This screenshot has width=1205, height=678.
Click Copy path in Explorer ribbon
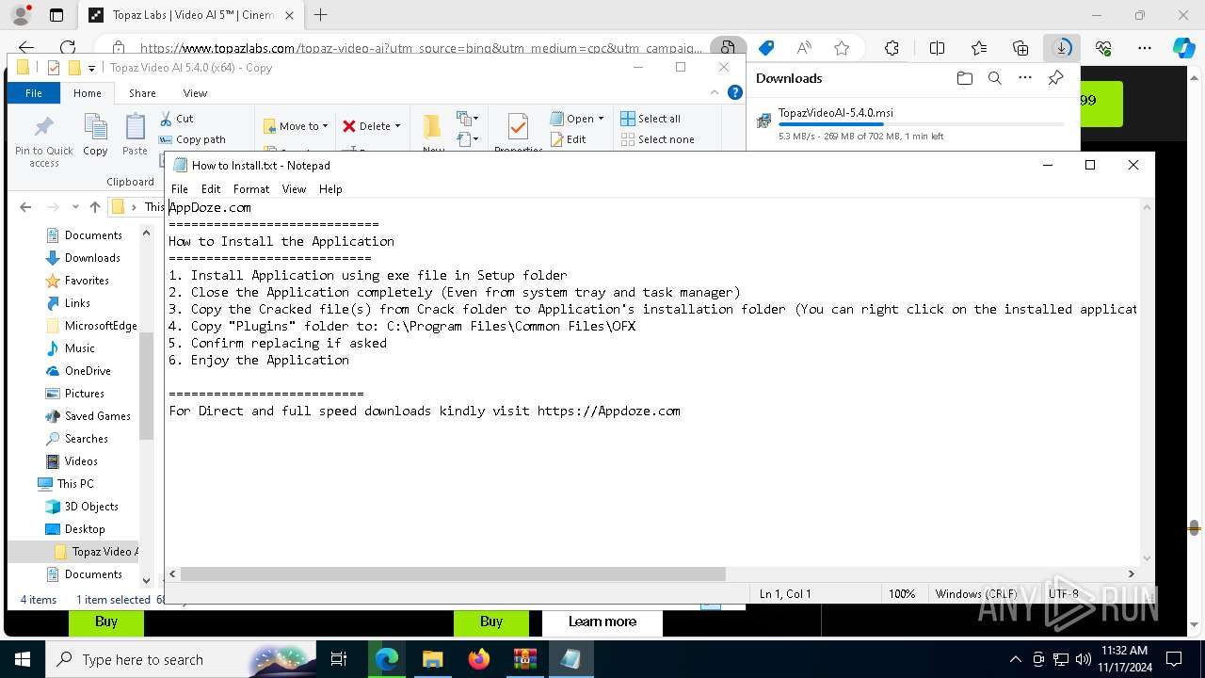pos(192,139)
